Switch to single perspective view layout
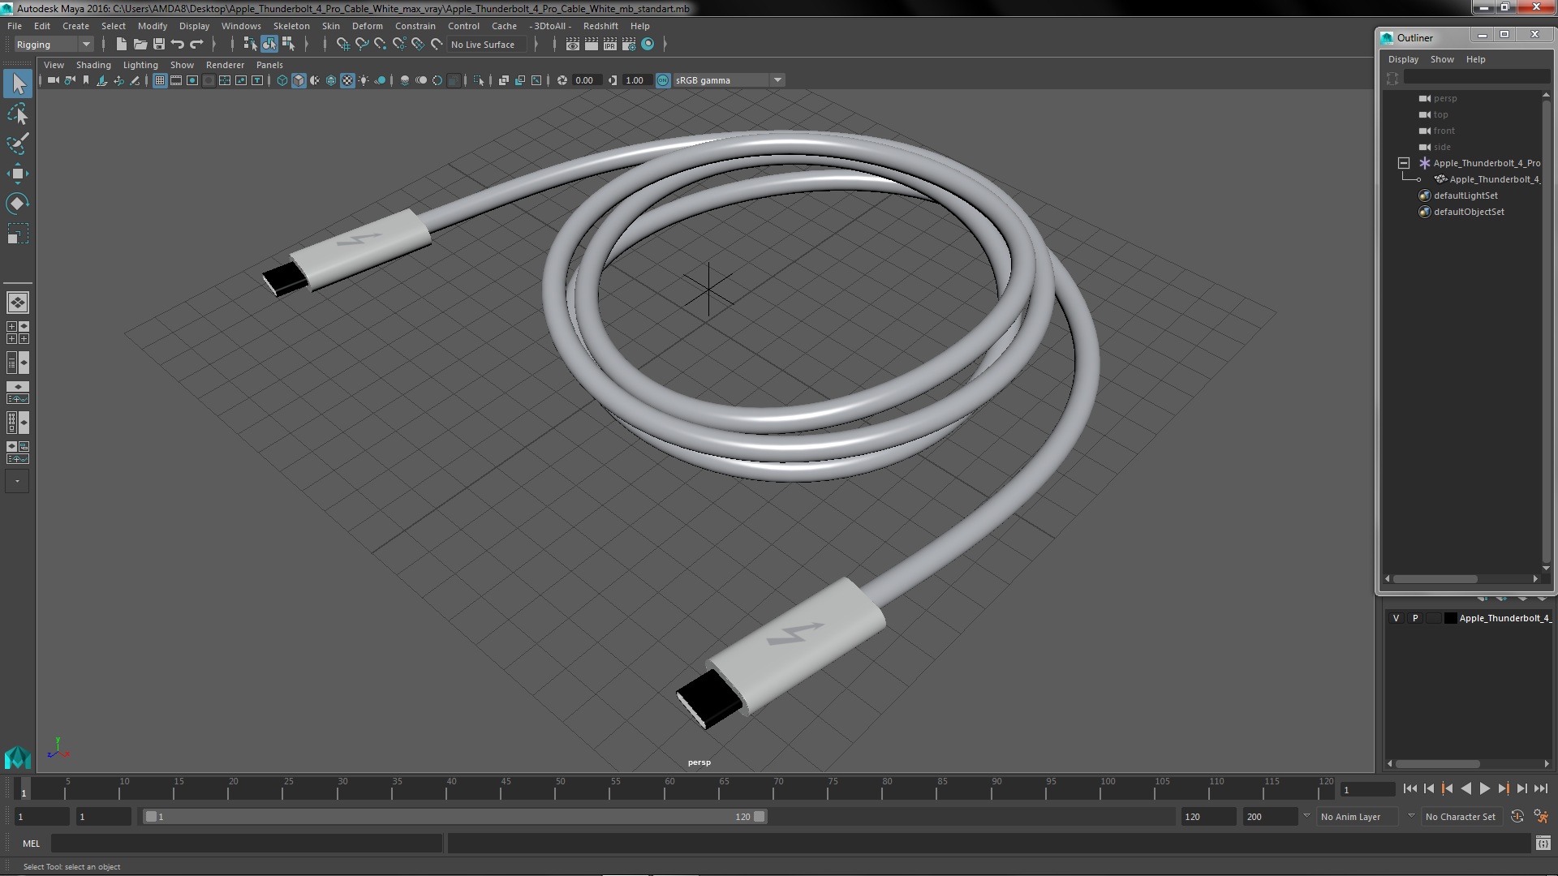 (x=18, y=303)
